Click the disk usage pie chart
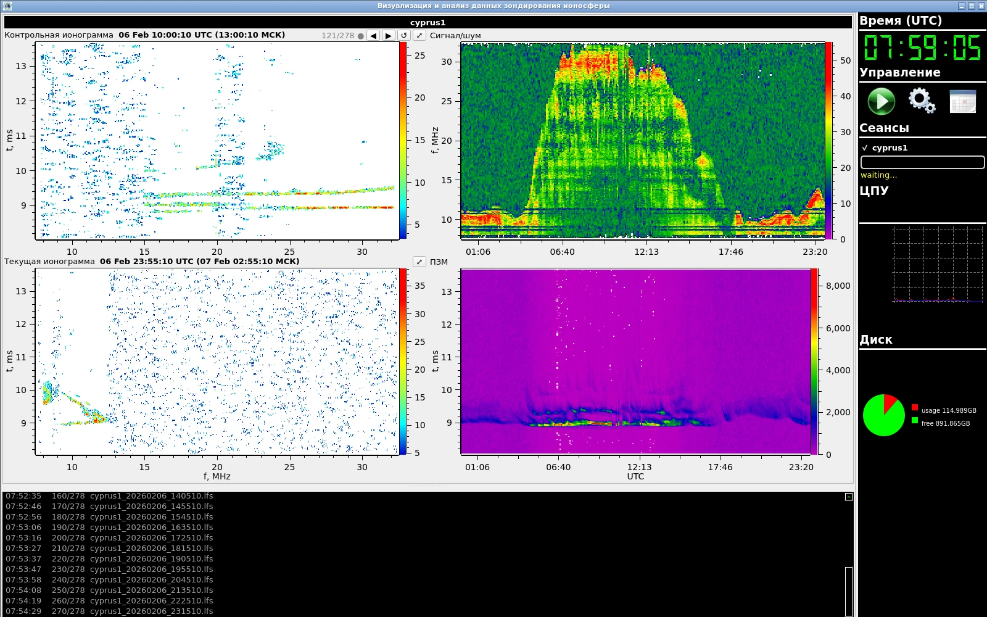 [x=884, y=415]
